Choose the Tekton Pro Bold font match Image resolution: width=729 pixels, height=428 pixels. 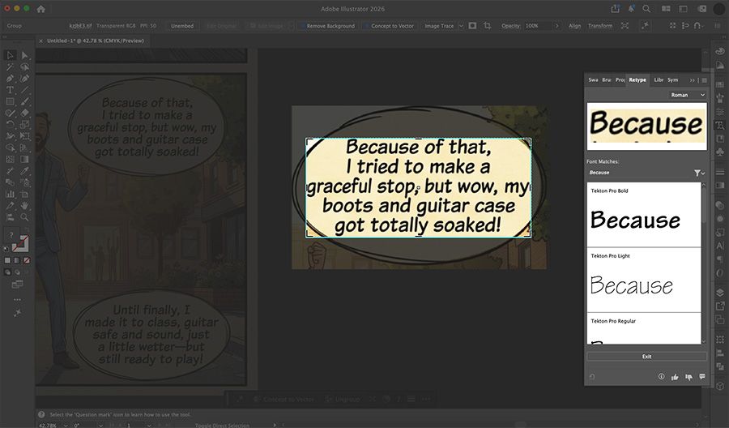[x=644, y=215]
